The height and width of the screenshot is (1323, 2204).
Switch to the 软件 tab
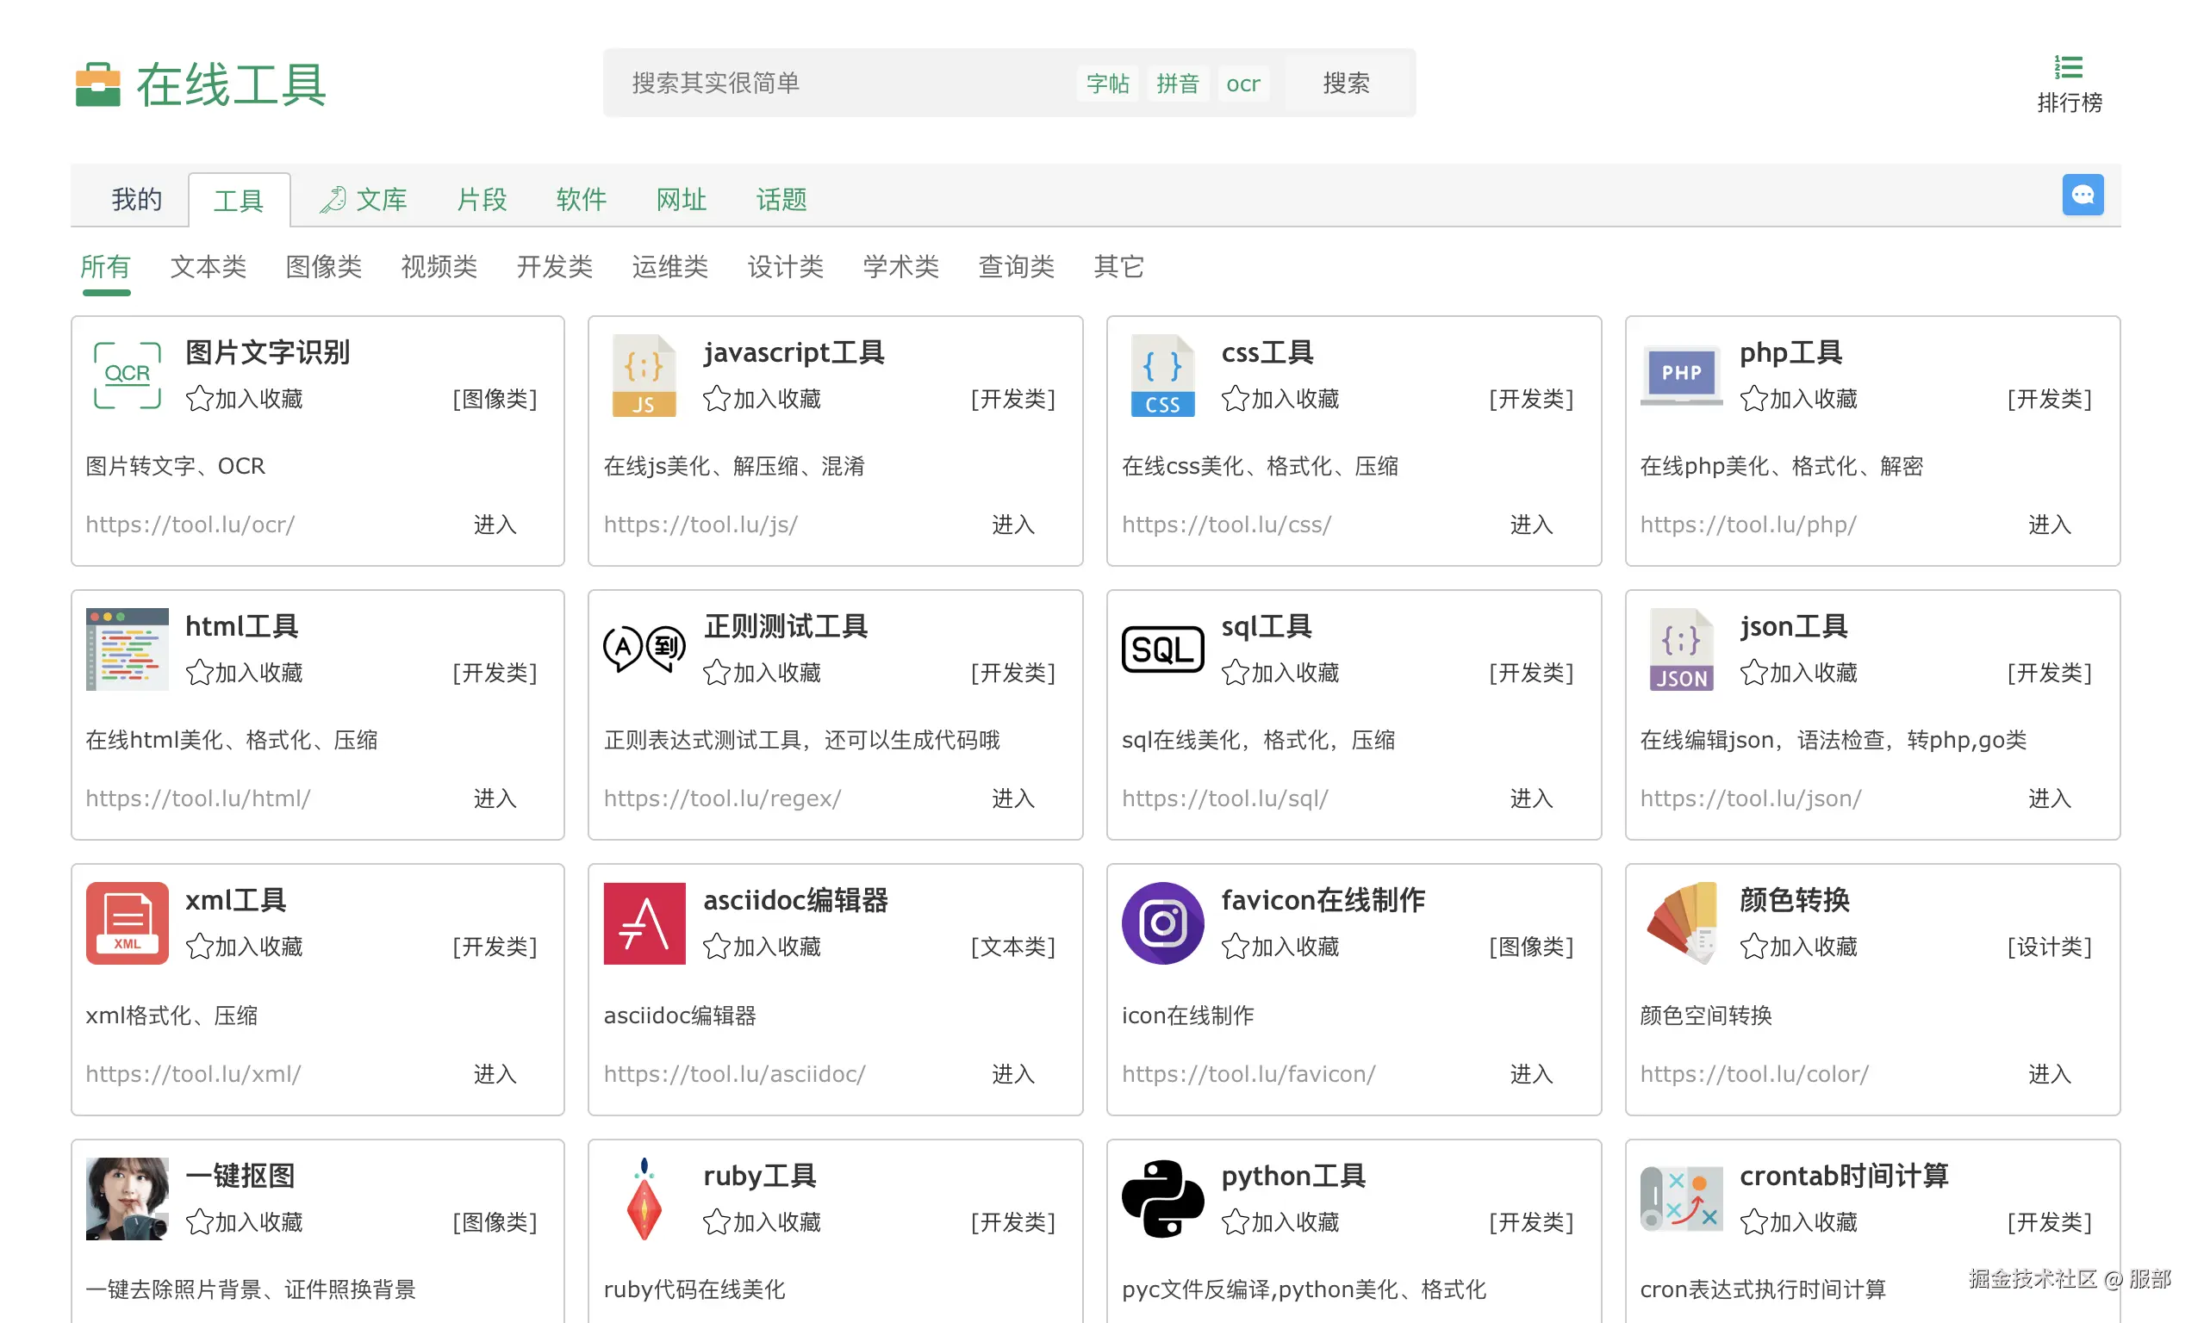(x=582, y=199)
